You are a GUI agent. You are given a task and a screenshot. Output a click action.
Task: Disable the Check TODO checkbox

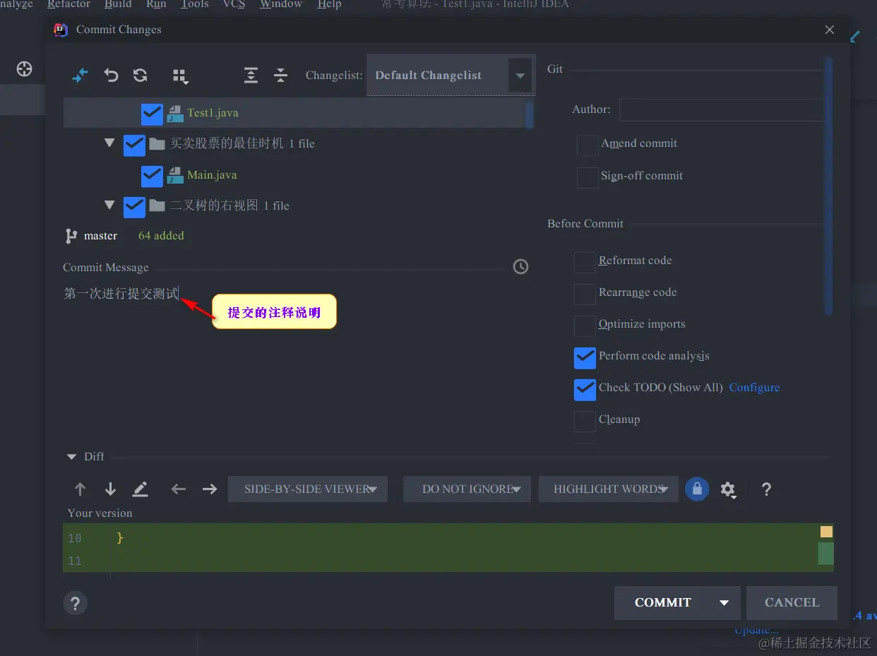coord(585,388)
